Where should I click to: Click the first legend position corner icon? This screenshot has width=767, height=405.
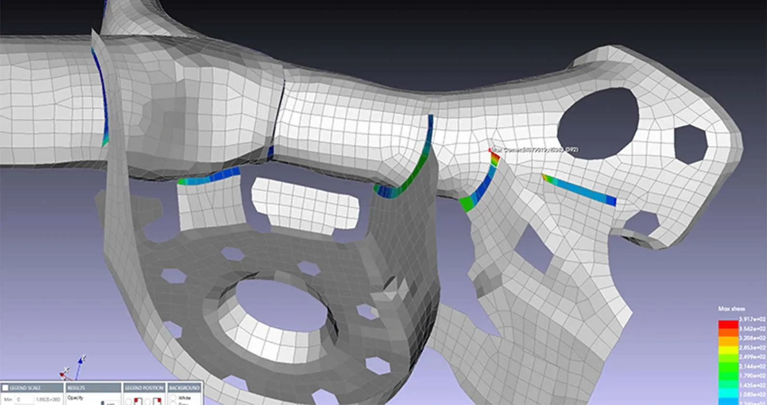coord(137,401)
